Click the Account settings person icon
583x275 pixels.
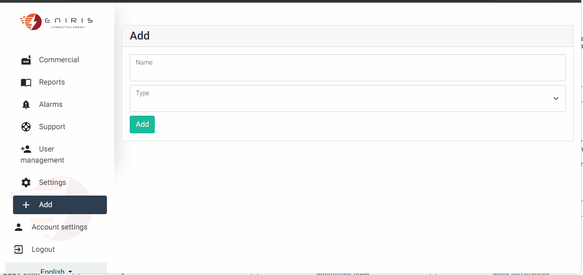click(x=19, y=227)
